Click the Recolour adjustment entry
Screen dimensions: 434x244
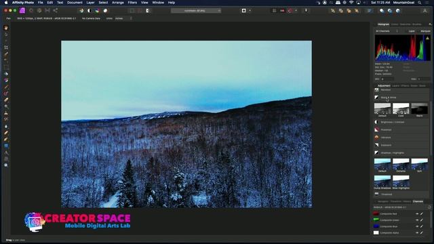(401, 90)
